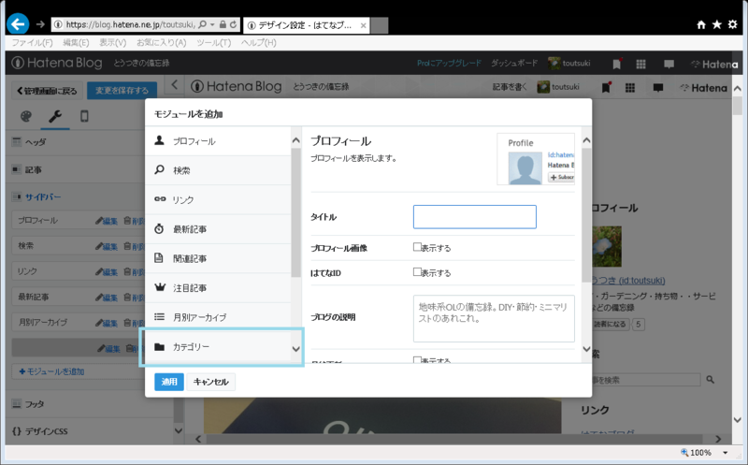The height and width of the screenshot is (465, 748).
Task: Click 記事を書く in preview header
Action: point(510,87)
